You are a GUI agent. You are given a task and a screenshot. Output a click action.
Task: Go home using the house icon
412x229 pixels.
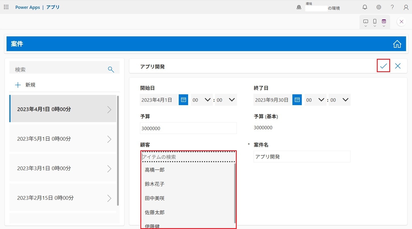(x=397, y=44)
